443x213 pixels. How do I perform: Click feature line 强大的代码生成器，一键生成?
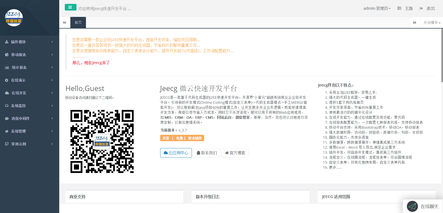pos(352,97)
